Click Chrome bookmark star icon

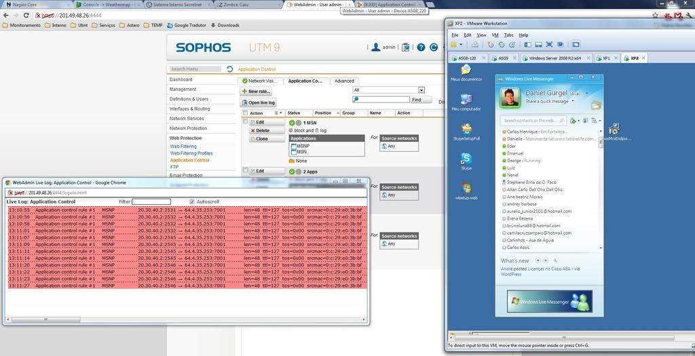[x=655, y=15]
